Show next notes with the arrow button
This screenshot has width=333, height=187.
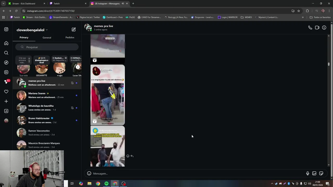point(78,67)
